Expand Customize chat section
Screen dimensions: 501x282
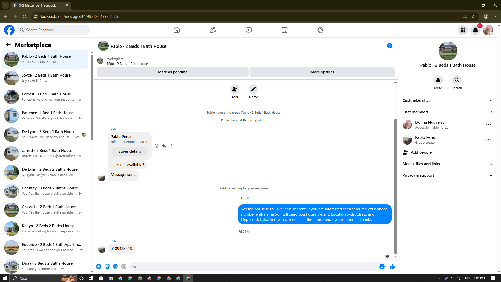tap(448, 101)
